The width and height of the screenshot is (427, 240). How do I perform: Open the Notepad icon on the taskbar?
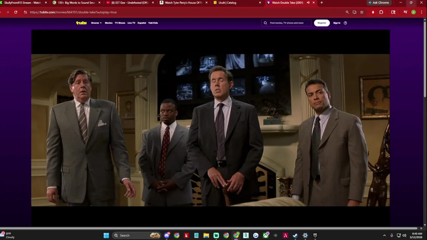coord(196,235)
